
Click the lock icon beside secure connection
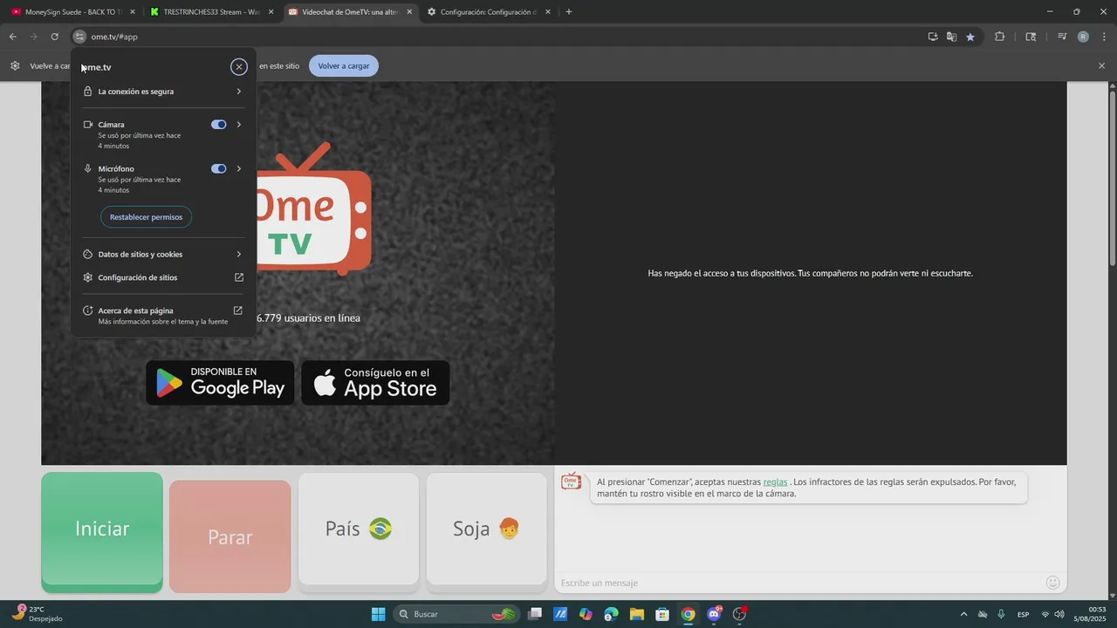[x=87, y=91]
